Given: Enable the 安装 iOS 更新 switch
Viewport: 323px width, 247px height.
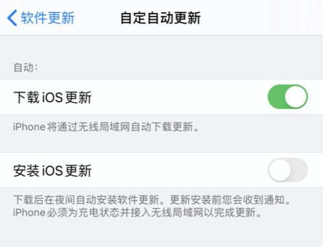Looking at the screenshot, I should pyautogui.click(x=287, y=170).
